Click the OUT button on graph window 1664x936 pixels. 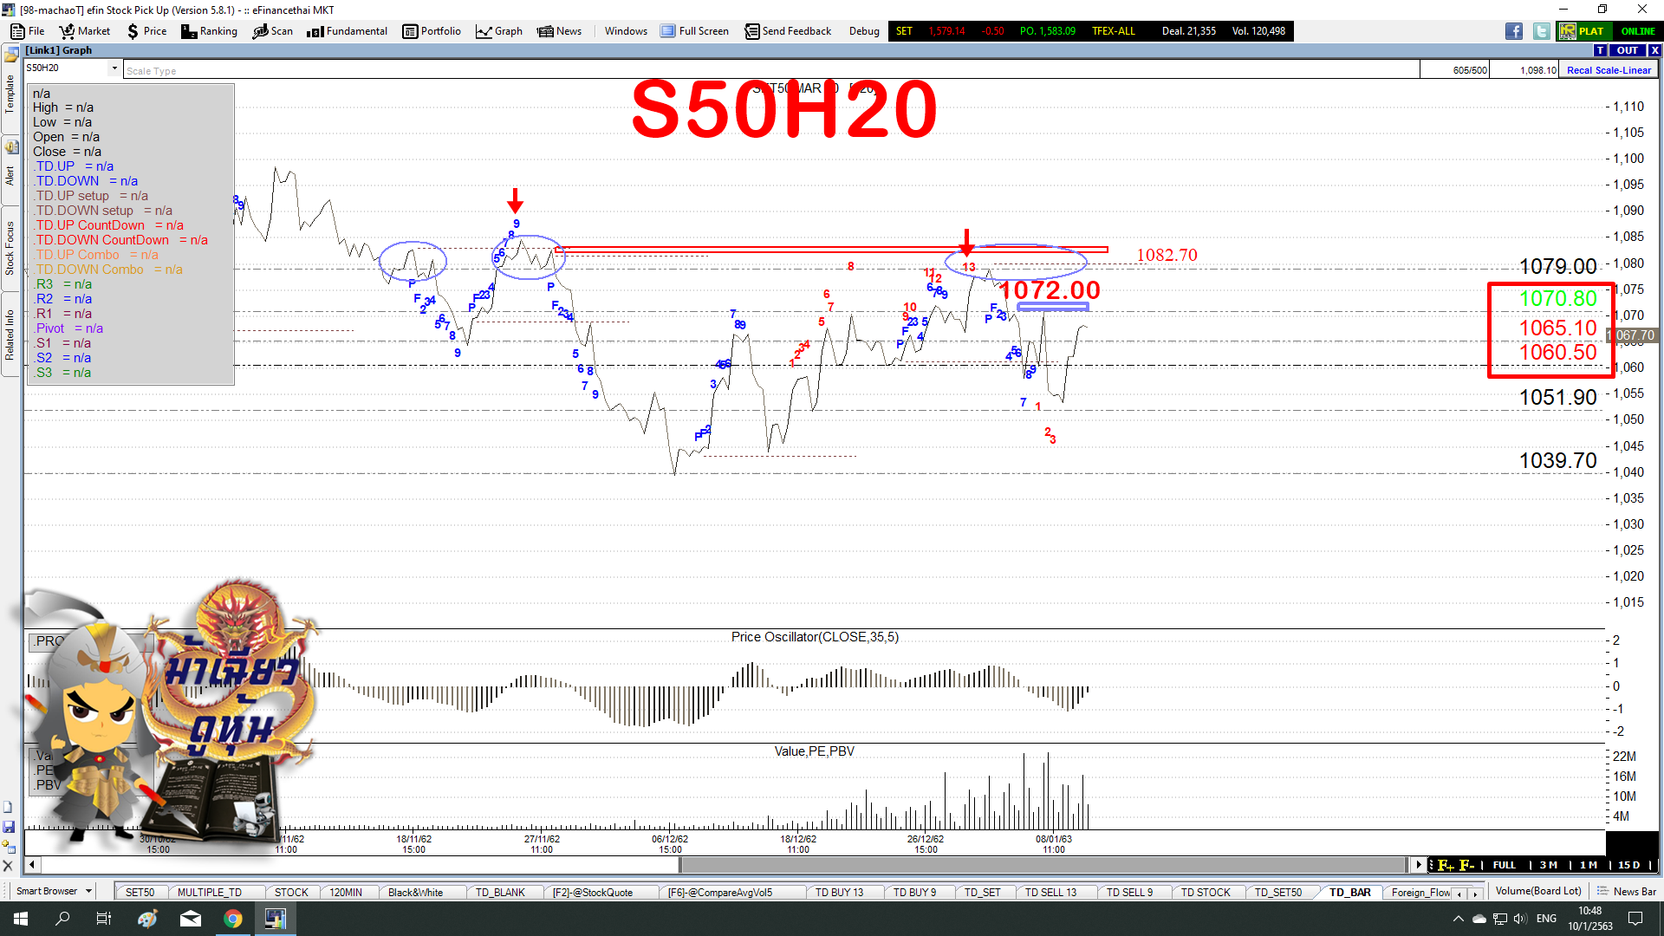1628,50
